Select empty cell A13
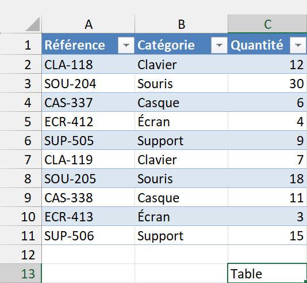The height and width of the screenshot is (283, 307). click(x=89, y=274)
